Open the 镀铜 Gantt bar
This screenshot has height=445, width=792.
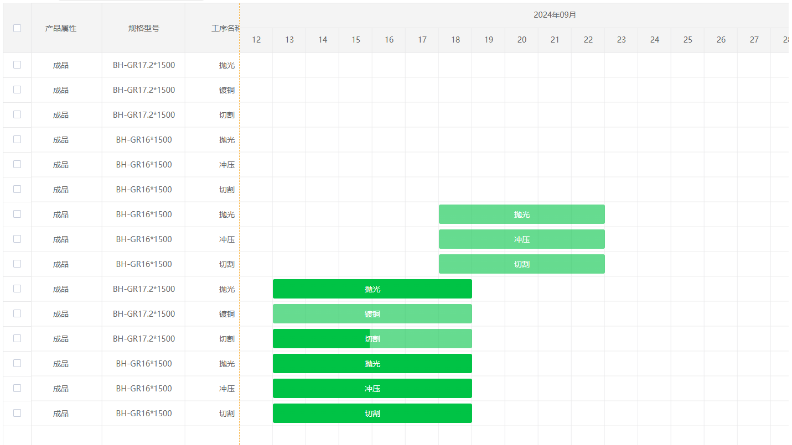tap(372, 314)
